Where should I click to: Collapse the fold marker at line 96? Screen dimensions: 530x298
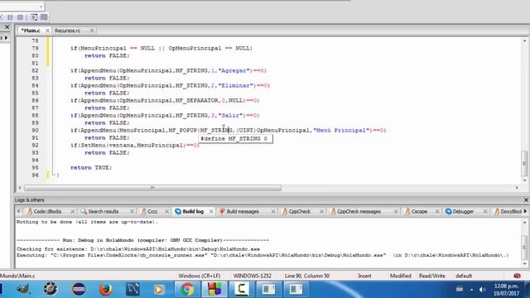53,175
